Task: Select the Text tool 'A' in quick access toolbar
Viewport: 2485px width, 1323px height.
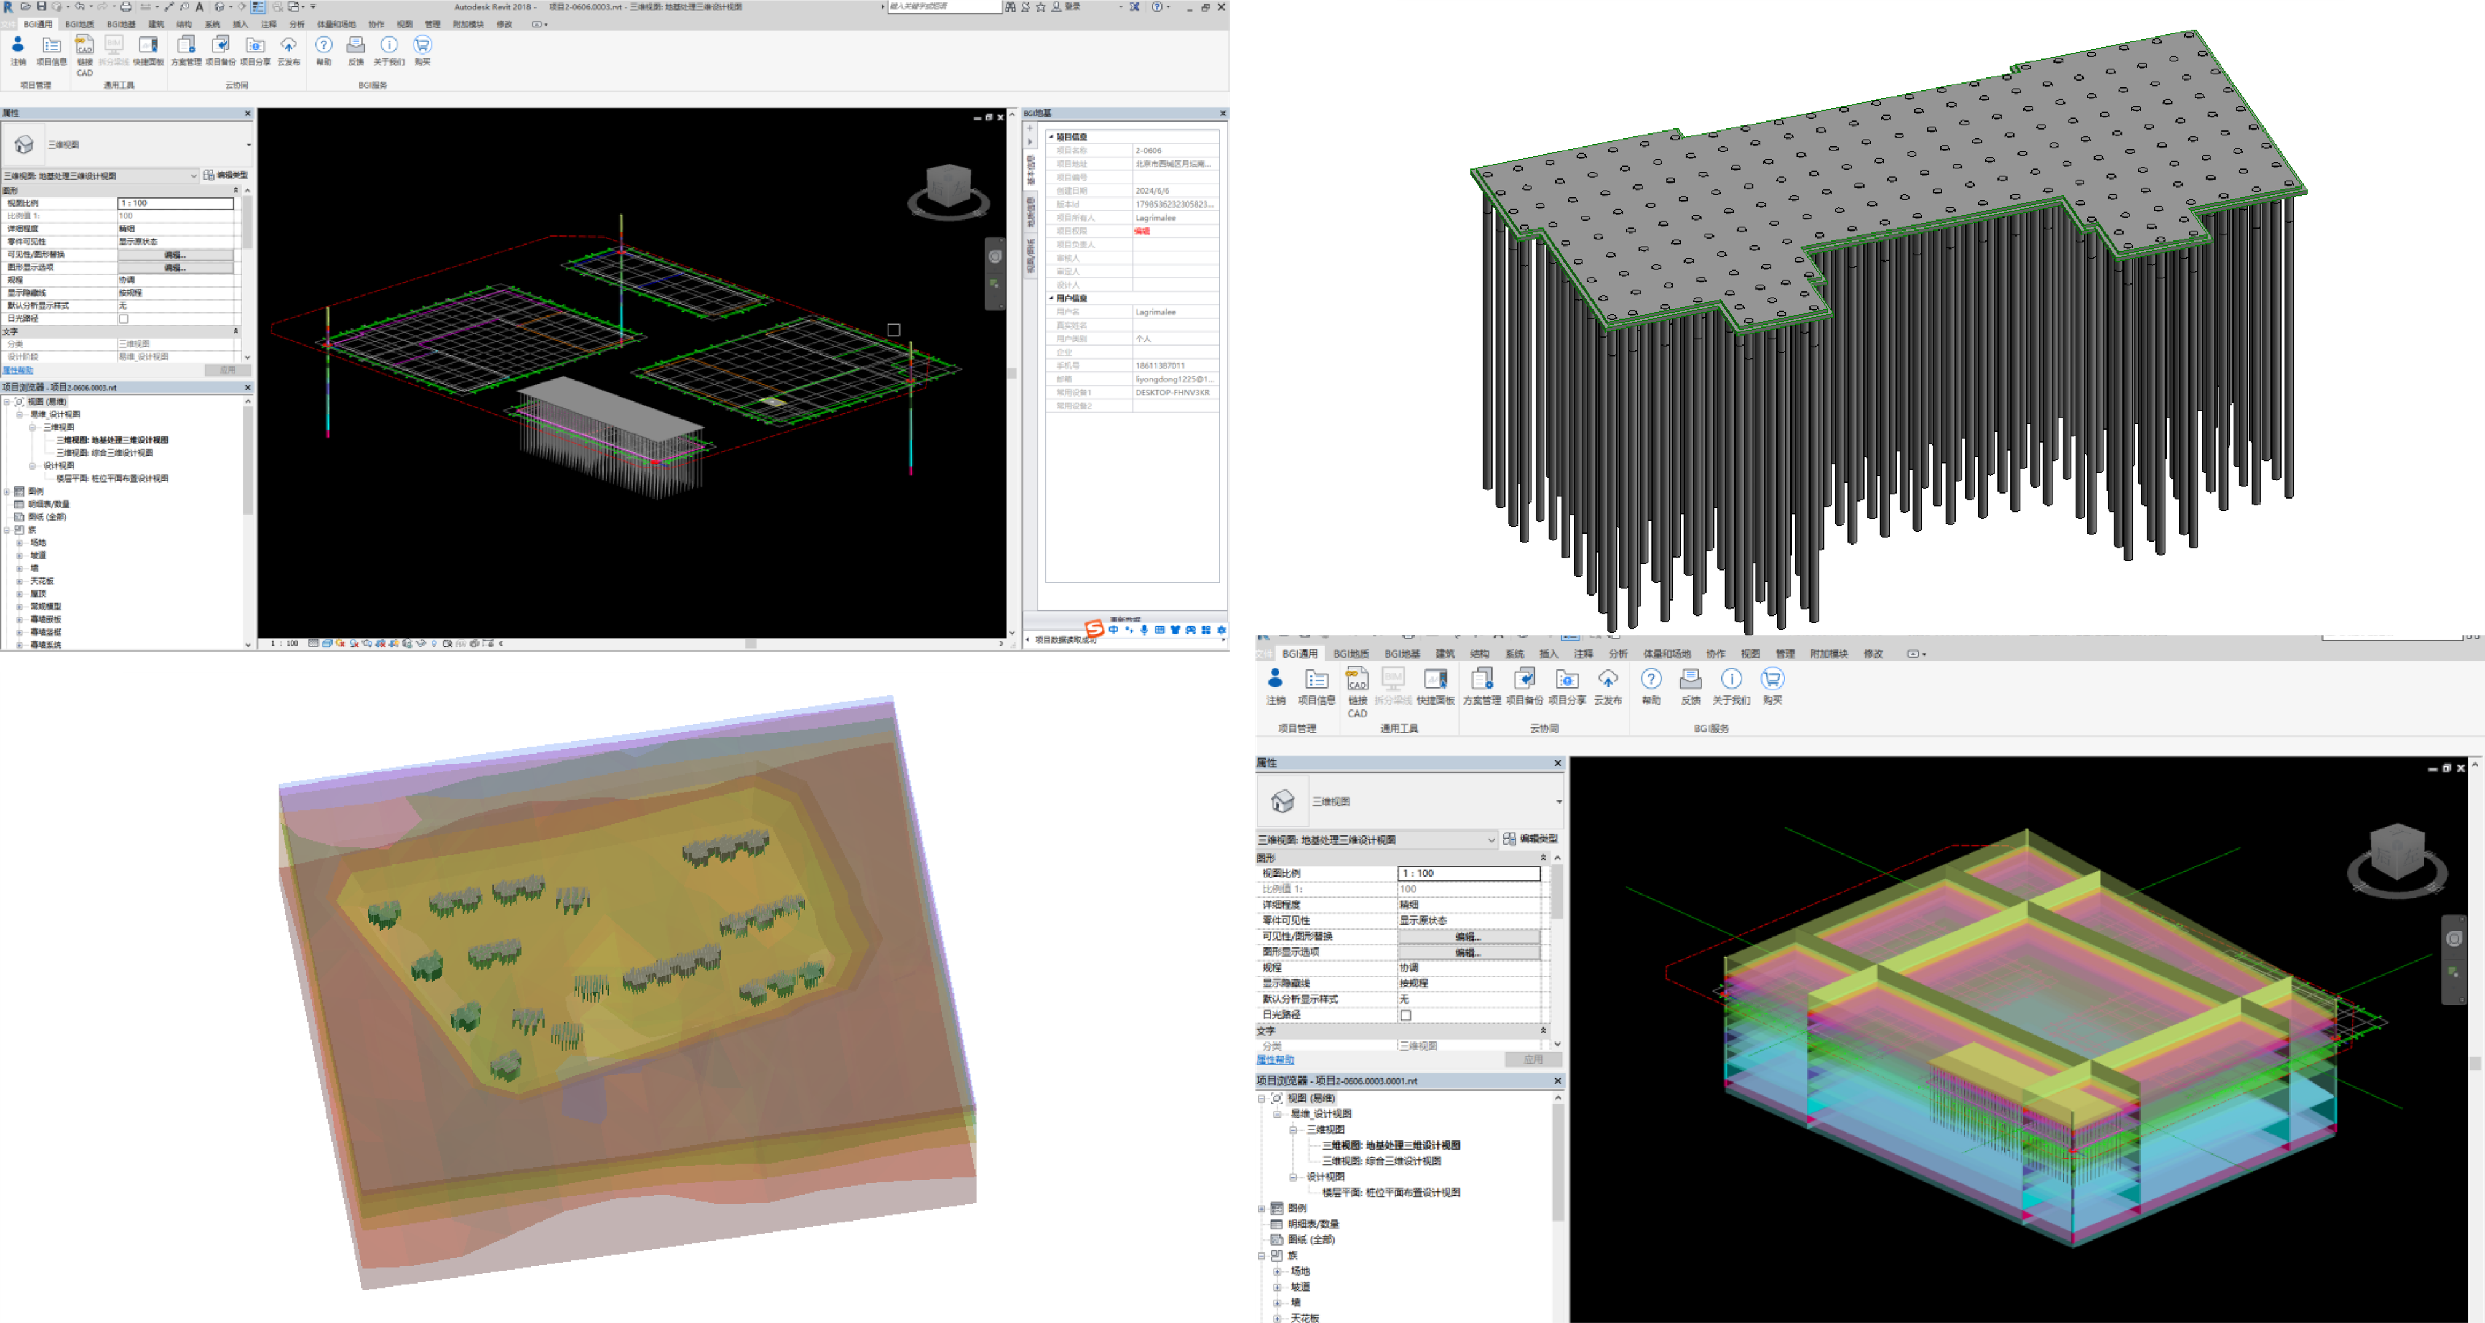Action: pyautogui.click(x=200, y=7)
